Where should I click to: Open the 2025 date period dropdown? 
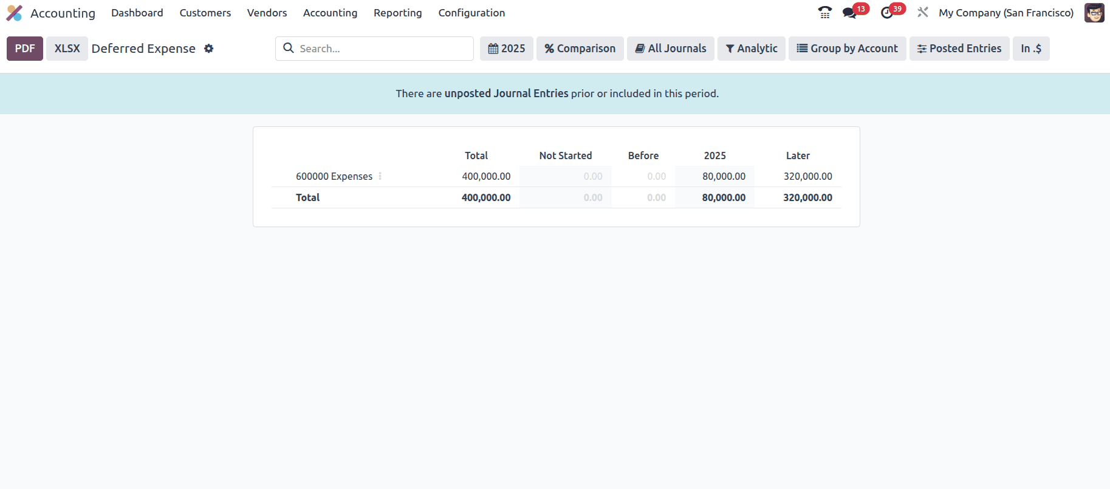coord(507,49)
